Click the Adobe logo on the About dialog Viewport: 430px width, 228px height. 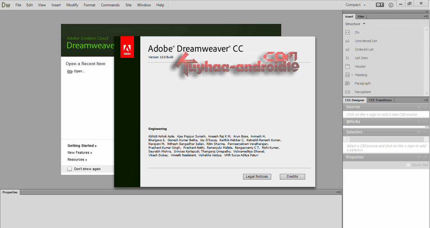127,47
